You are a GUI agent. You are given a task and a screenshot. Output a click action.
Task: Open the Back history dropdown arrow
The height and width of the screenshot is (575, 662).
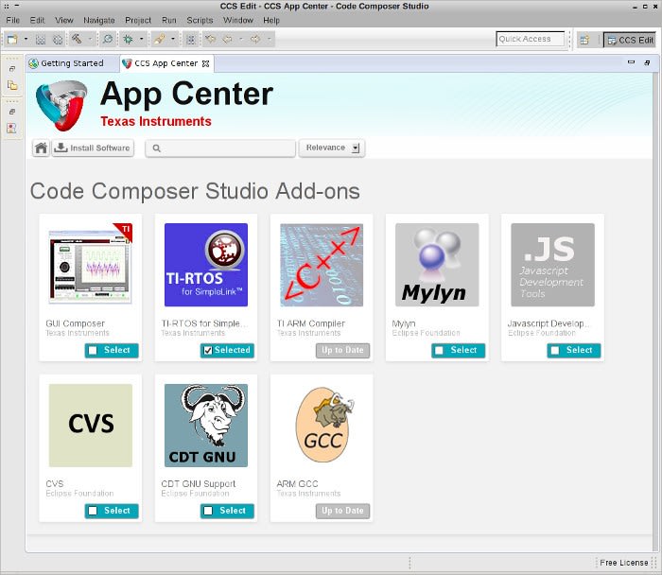tap(241, 40)
